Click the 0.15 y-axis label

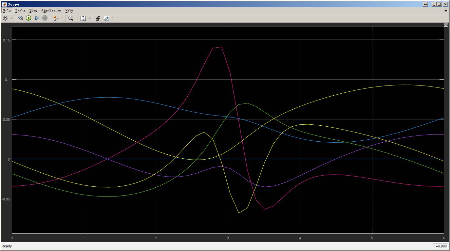tap(6, 40)
